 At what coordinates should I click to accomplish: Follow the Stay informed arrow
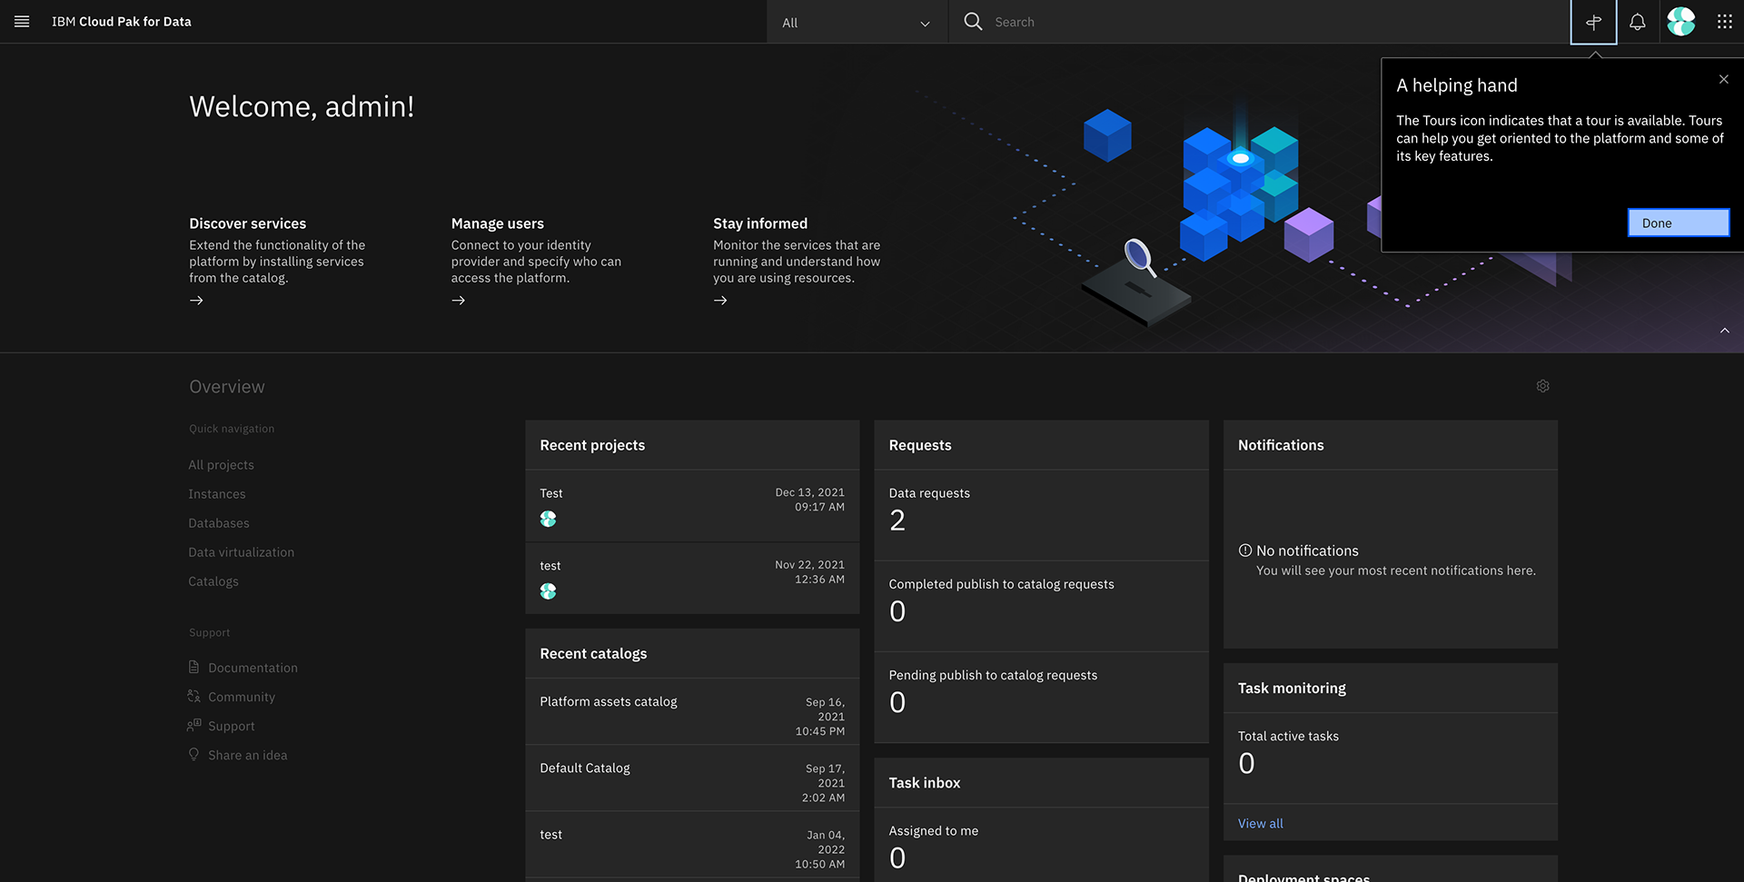click(x=720, y=301)
